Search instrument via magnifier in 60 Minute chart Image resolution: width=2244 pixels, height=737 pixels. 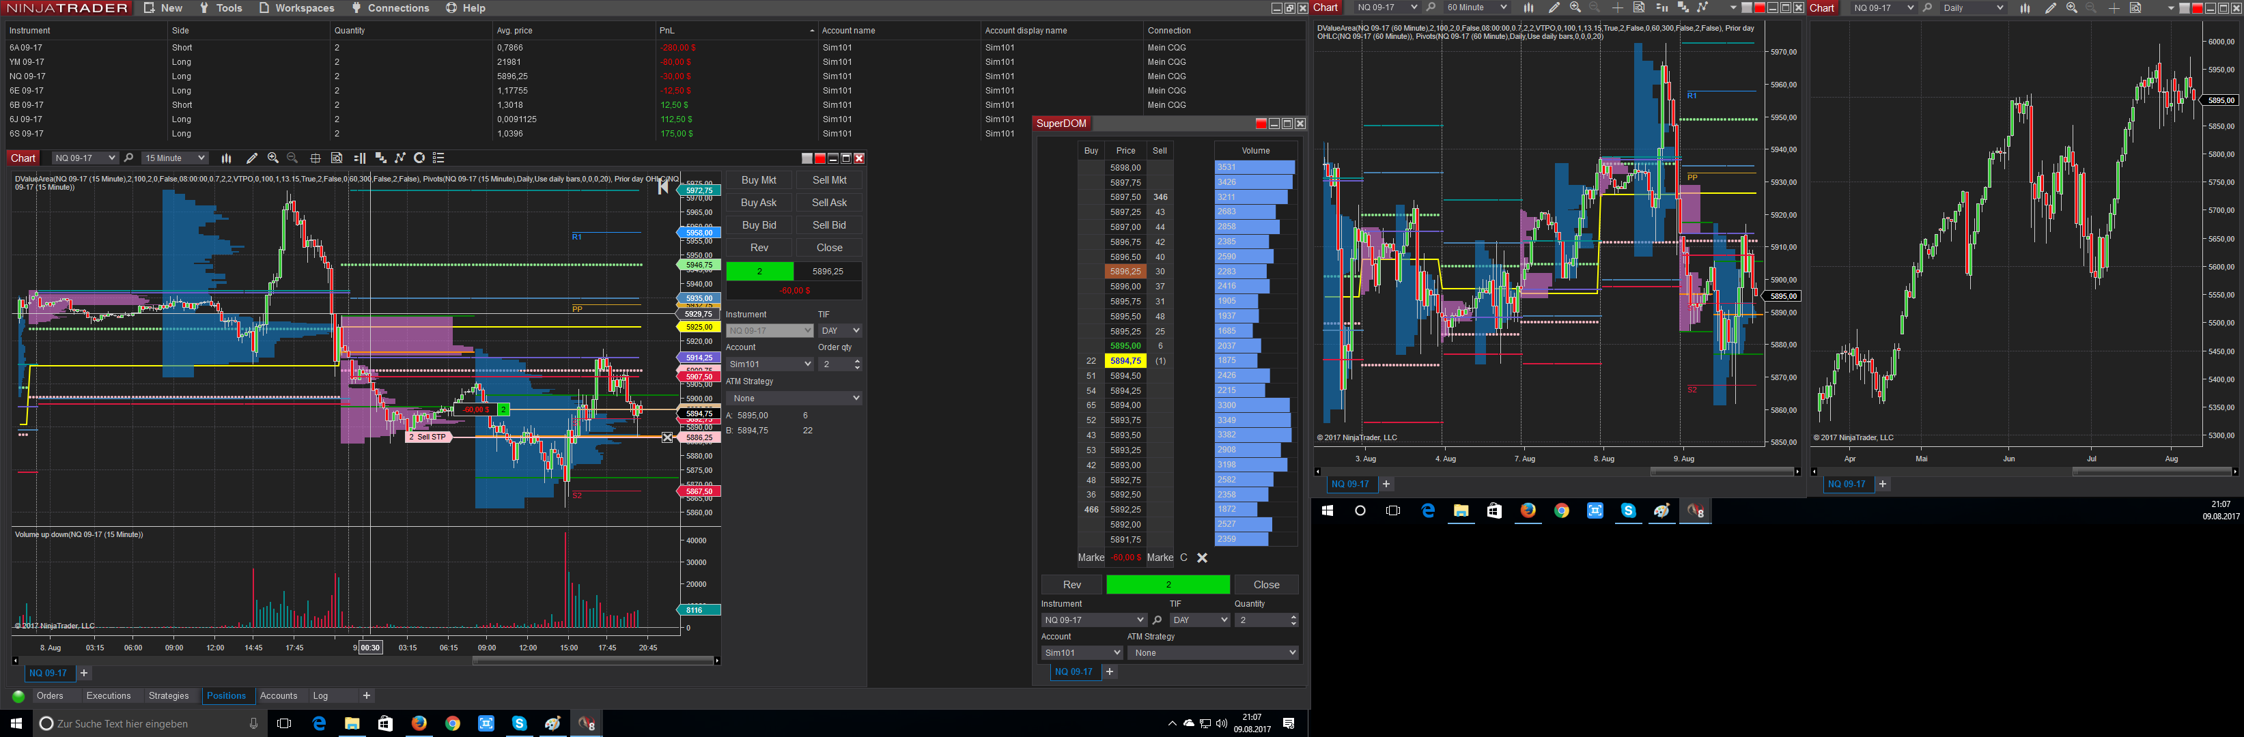[x=1431, y=8]
